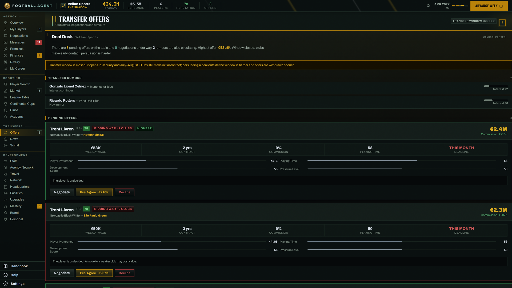
Task: Decline the São Paulo Green offer
Action: [x=125, y=273]
